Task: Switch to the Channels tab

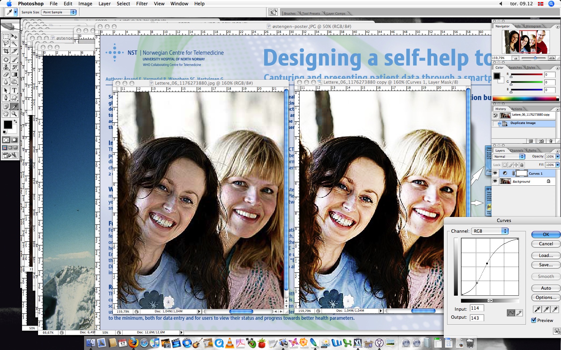Action: pos(516,151)
